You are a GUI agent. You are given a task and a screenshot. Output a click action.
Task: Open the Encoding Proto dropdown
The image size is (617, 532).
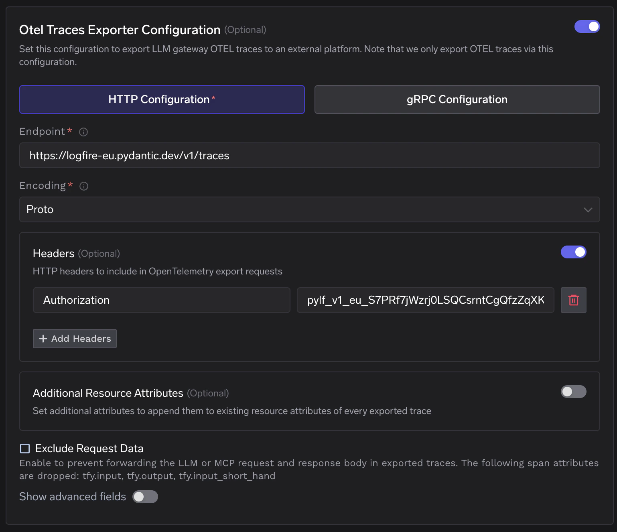click(x=310, y=209)
